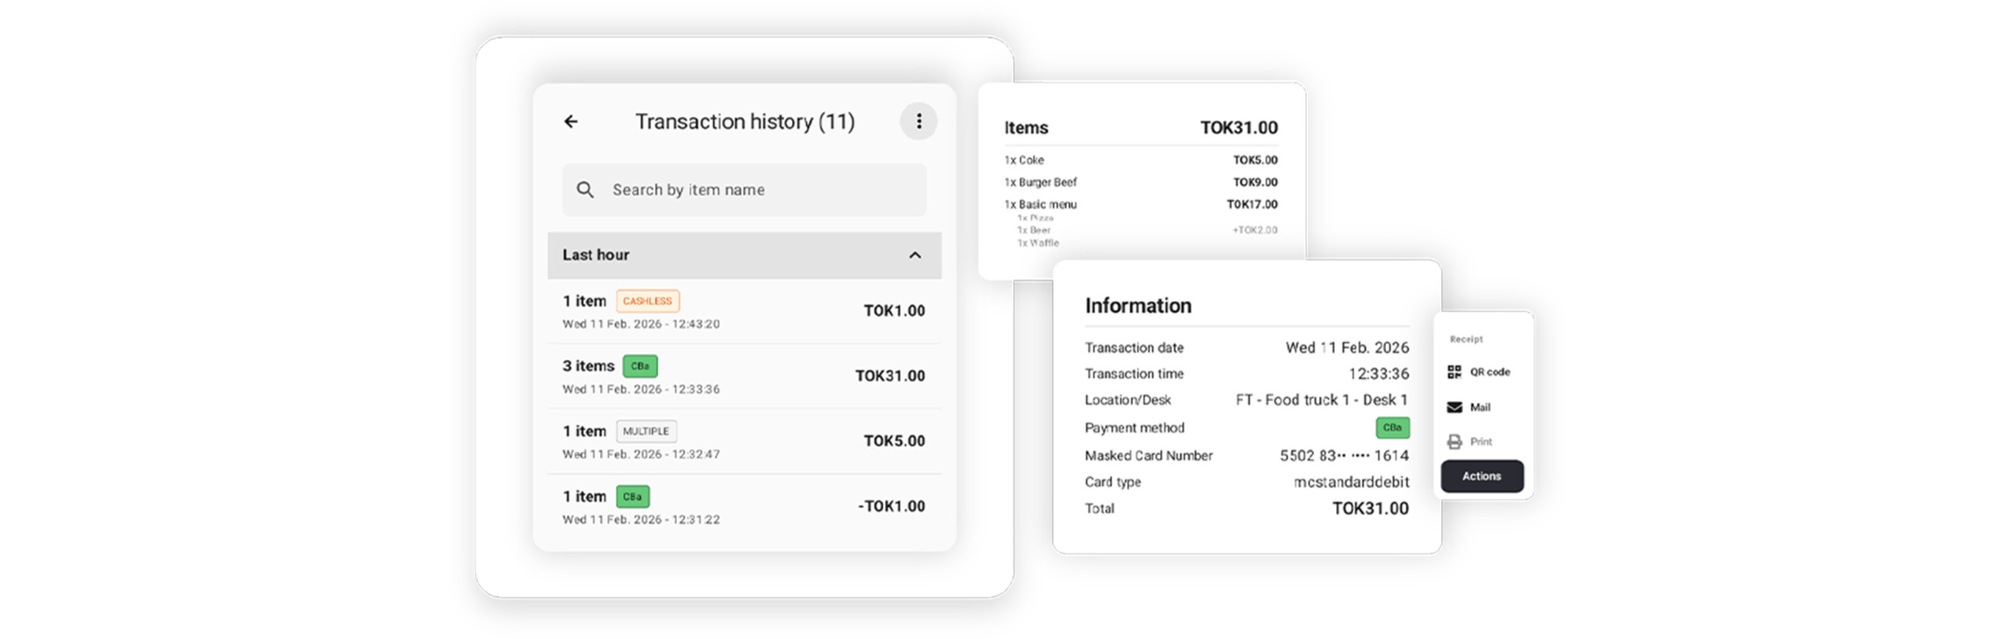Click the Search by item name field
The image size is (2013, 639).
click(x=755, y=189)
